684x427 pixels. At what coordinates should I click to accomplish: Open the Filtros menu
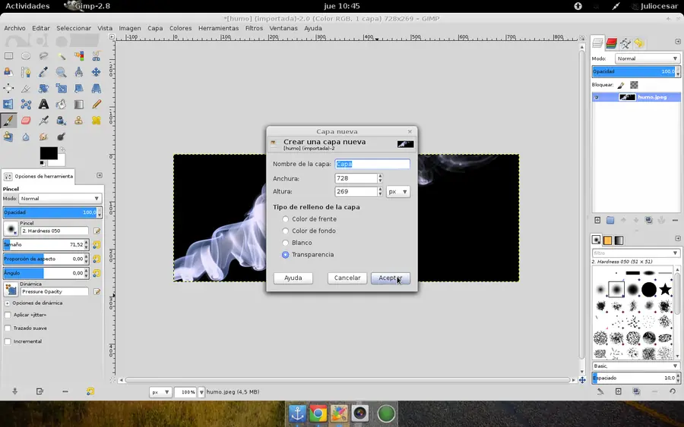click(x=254, y=28)
